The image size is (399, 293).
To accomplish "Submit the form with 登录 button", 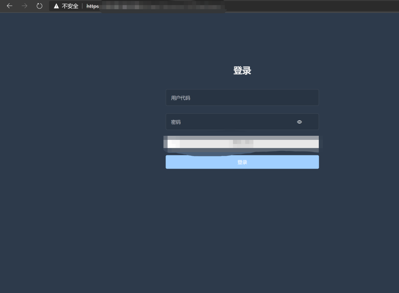I will pyautogui.click(x=242, y=162).
